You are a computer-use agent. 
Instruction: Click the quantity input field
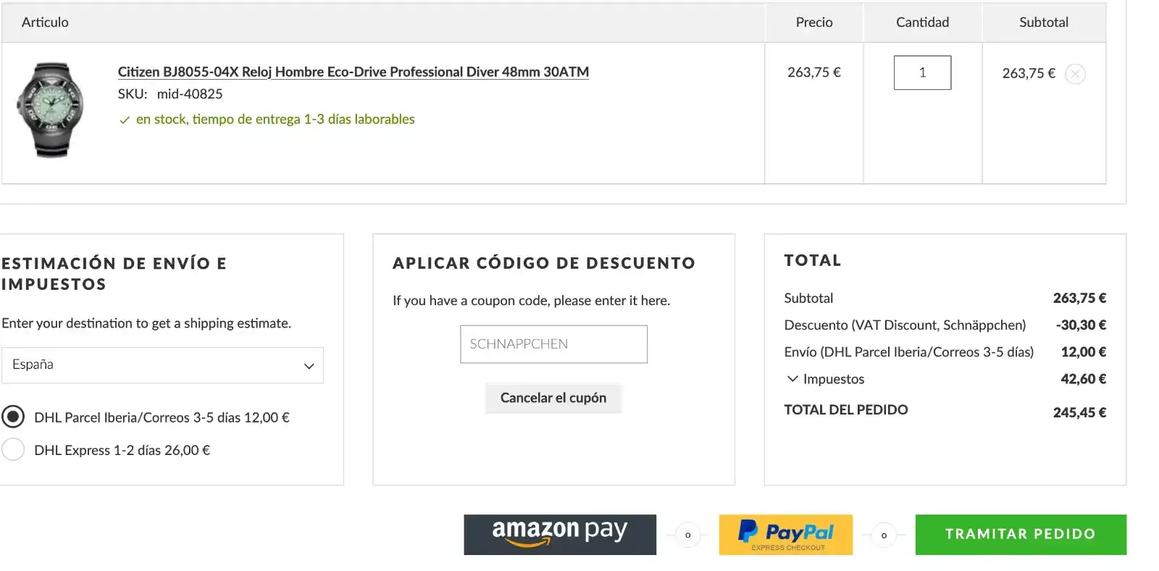[x=922, y=72]
